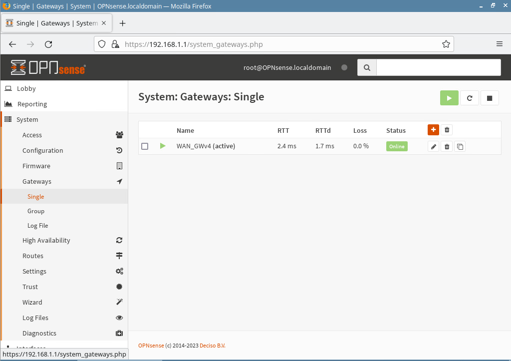Image resolution: width=511 pixels, height=361 pixels.
Task: Open the Group gateways page
Action: tap(36, 211)
